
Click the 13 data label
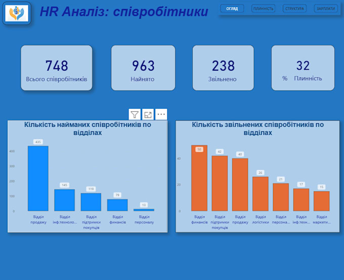(144, 205)
